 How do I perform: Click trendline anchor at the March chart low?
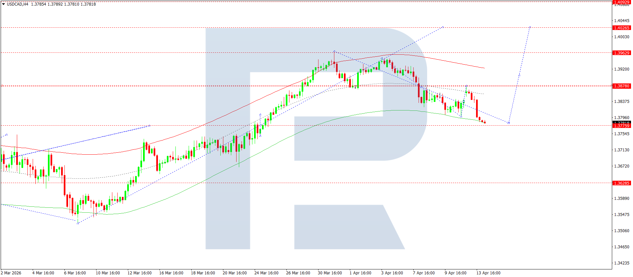coord(78,223)
